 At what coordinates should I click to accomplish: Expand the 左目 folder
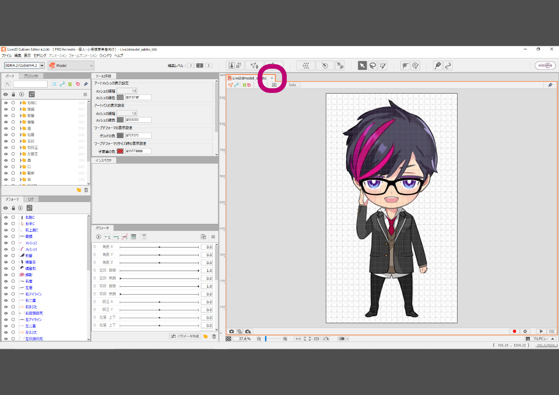[21, 141]
